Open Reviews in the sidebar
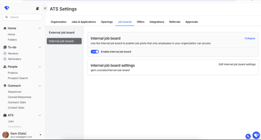The width and height of the screenshot is (261, 140). click(13, 53)
